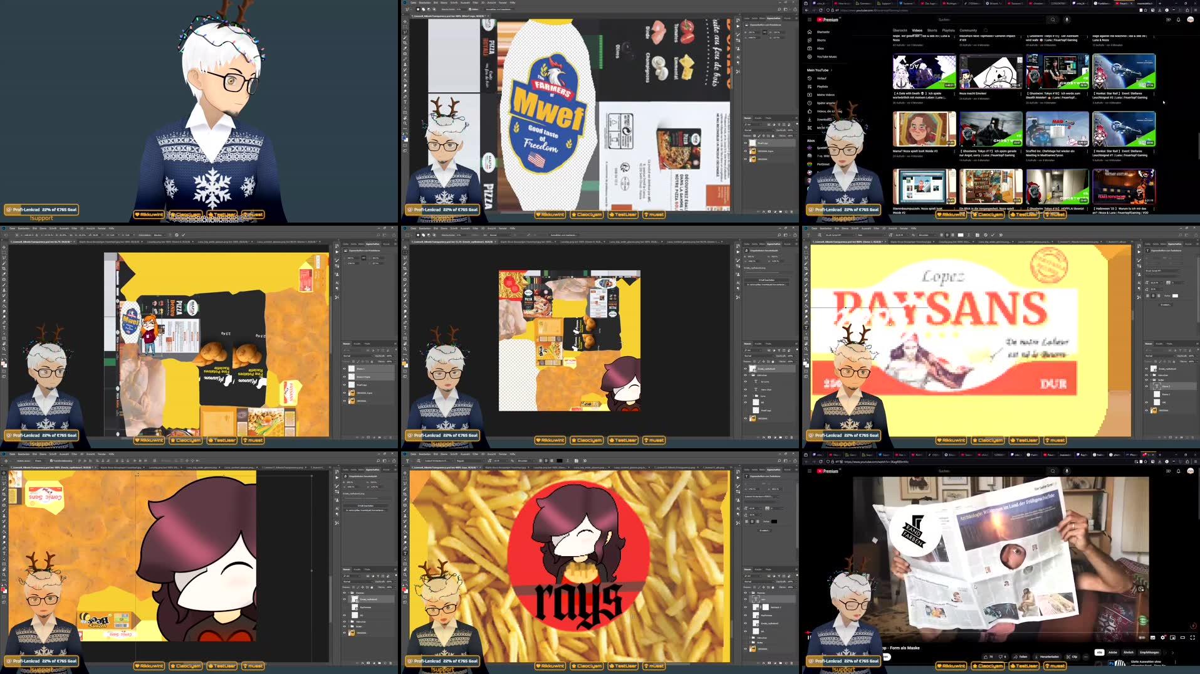
Task: Switch the newspaper video to theater mode
Action: point(1182,637)
